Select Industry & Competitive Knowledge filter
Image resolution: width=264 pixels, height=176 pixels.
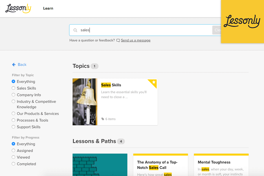(13, 101)
